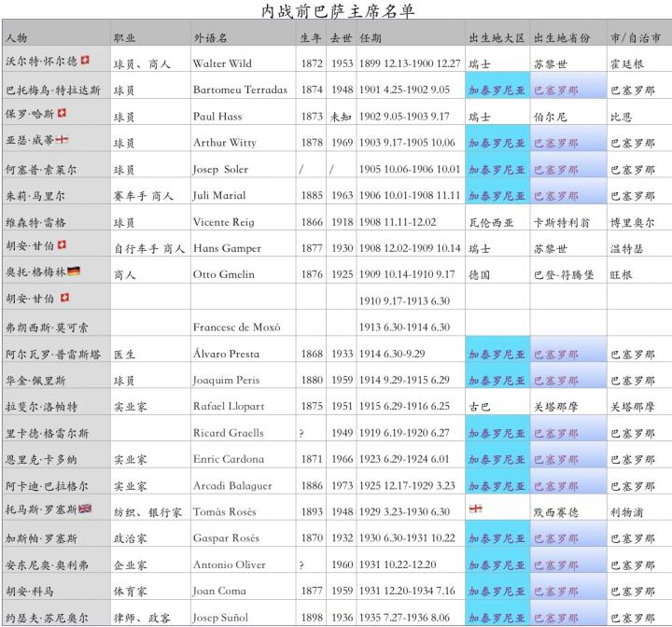Viewport: 672px width, 627px height.
Task: Open the 加泰罗尼亚 link in Arthur Witty's row
Action: (x=497, y=144)
